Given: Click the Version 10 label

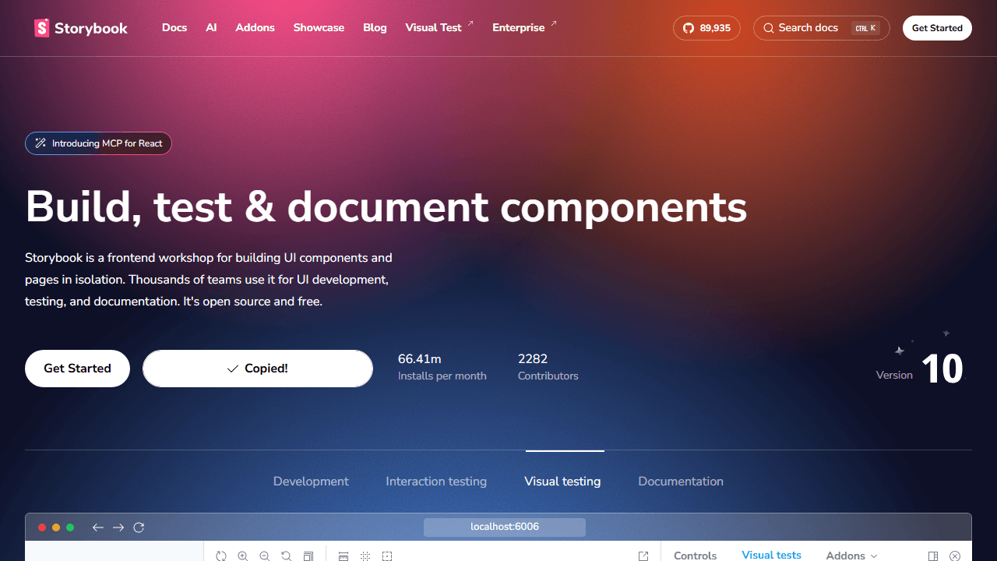Looking at the screenshot, I should [x=920, y=369].
